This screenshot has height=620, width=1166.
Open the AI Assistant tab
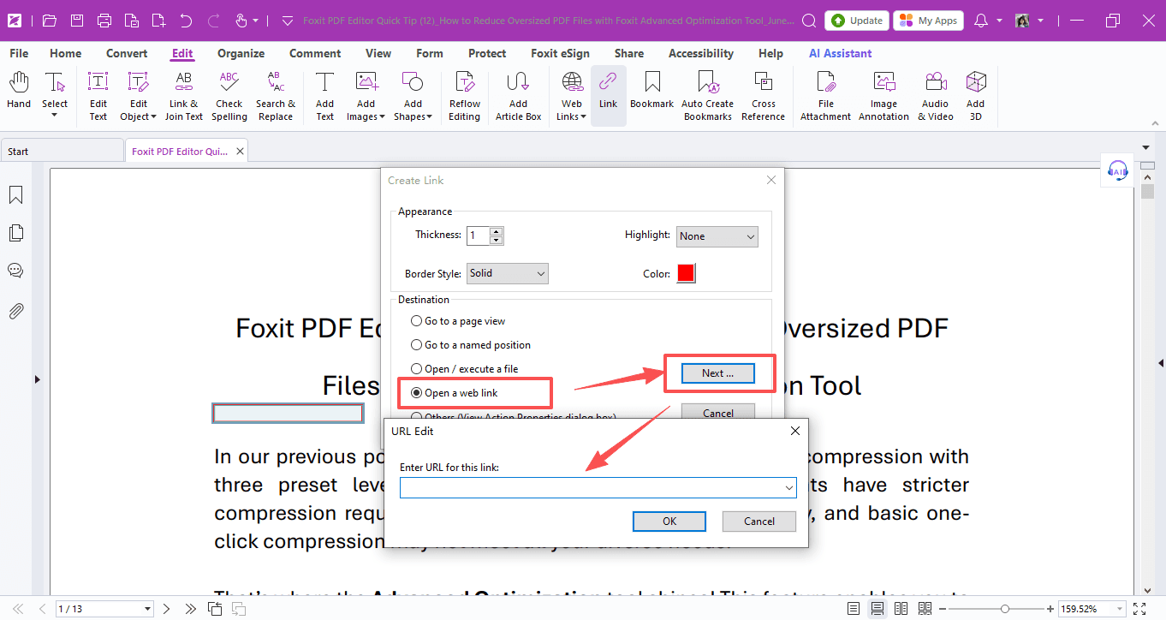[841, 53]
